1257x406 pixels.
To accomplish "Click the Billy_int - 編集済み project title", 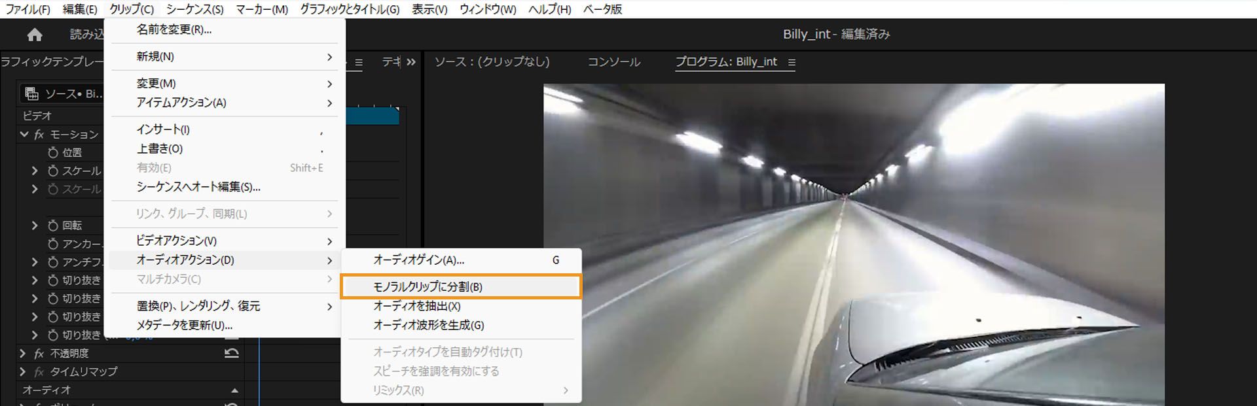I will pyautogui.click(x=836, y=35).
